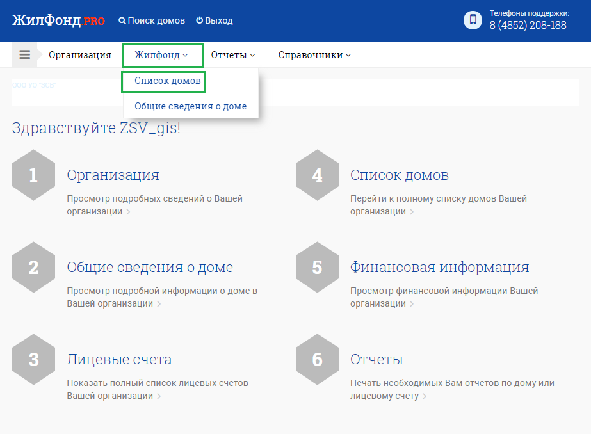Click hexagon number 5 icon
Viewport: 591px width, 434px height.
pyautogui.click(x=317, y=268)
